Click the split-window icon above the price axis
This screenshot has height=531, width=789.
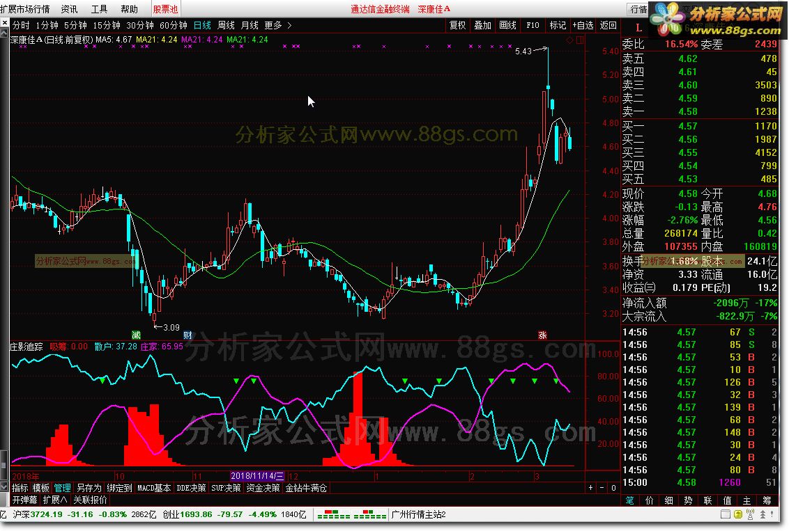(580, 40)
